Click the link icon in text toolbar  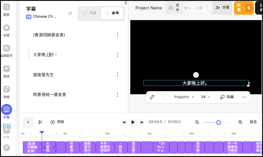[152, 97]
